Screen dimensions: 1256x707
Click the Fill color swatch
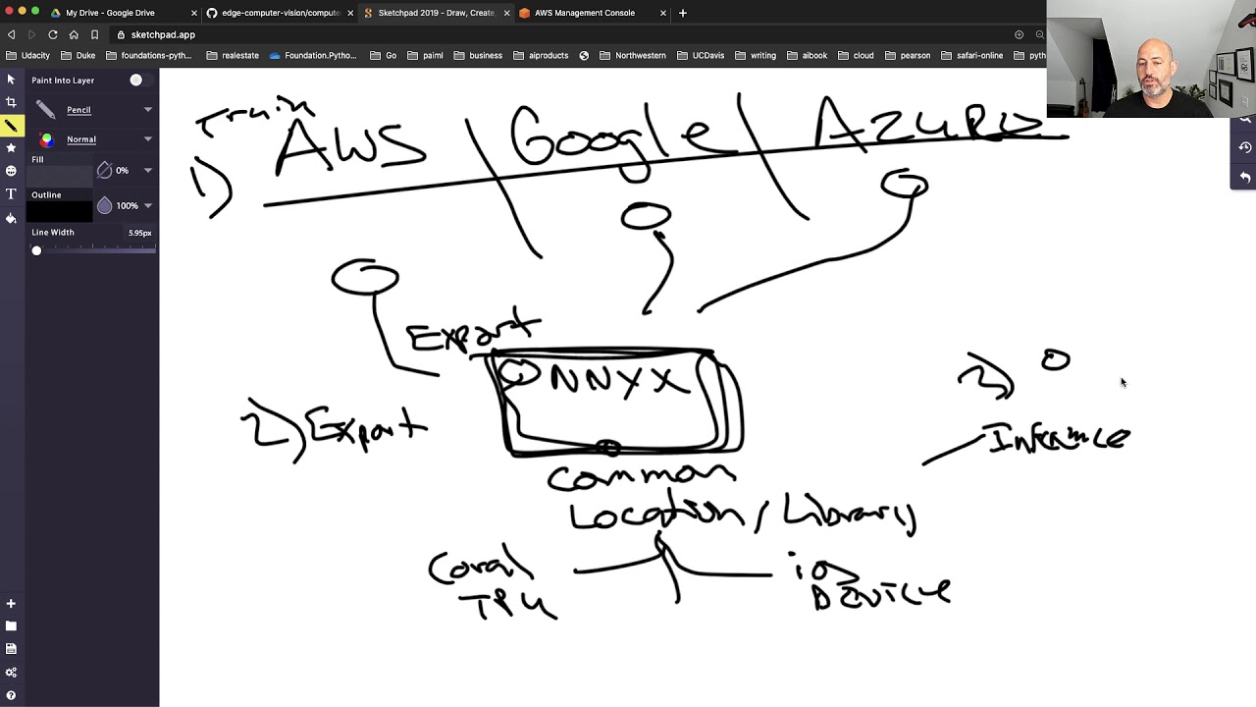click(x=60, y=176)
